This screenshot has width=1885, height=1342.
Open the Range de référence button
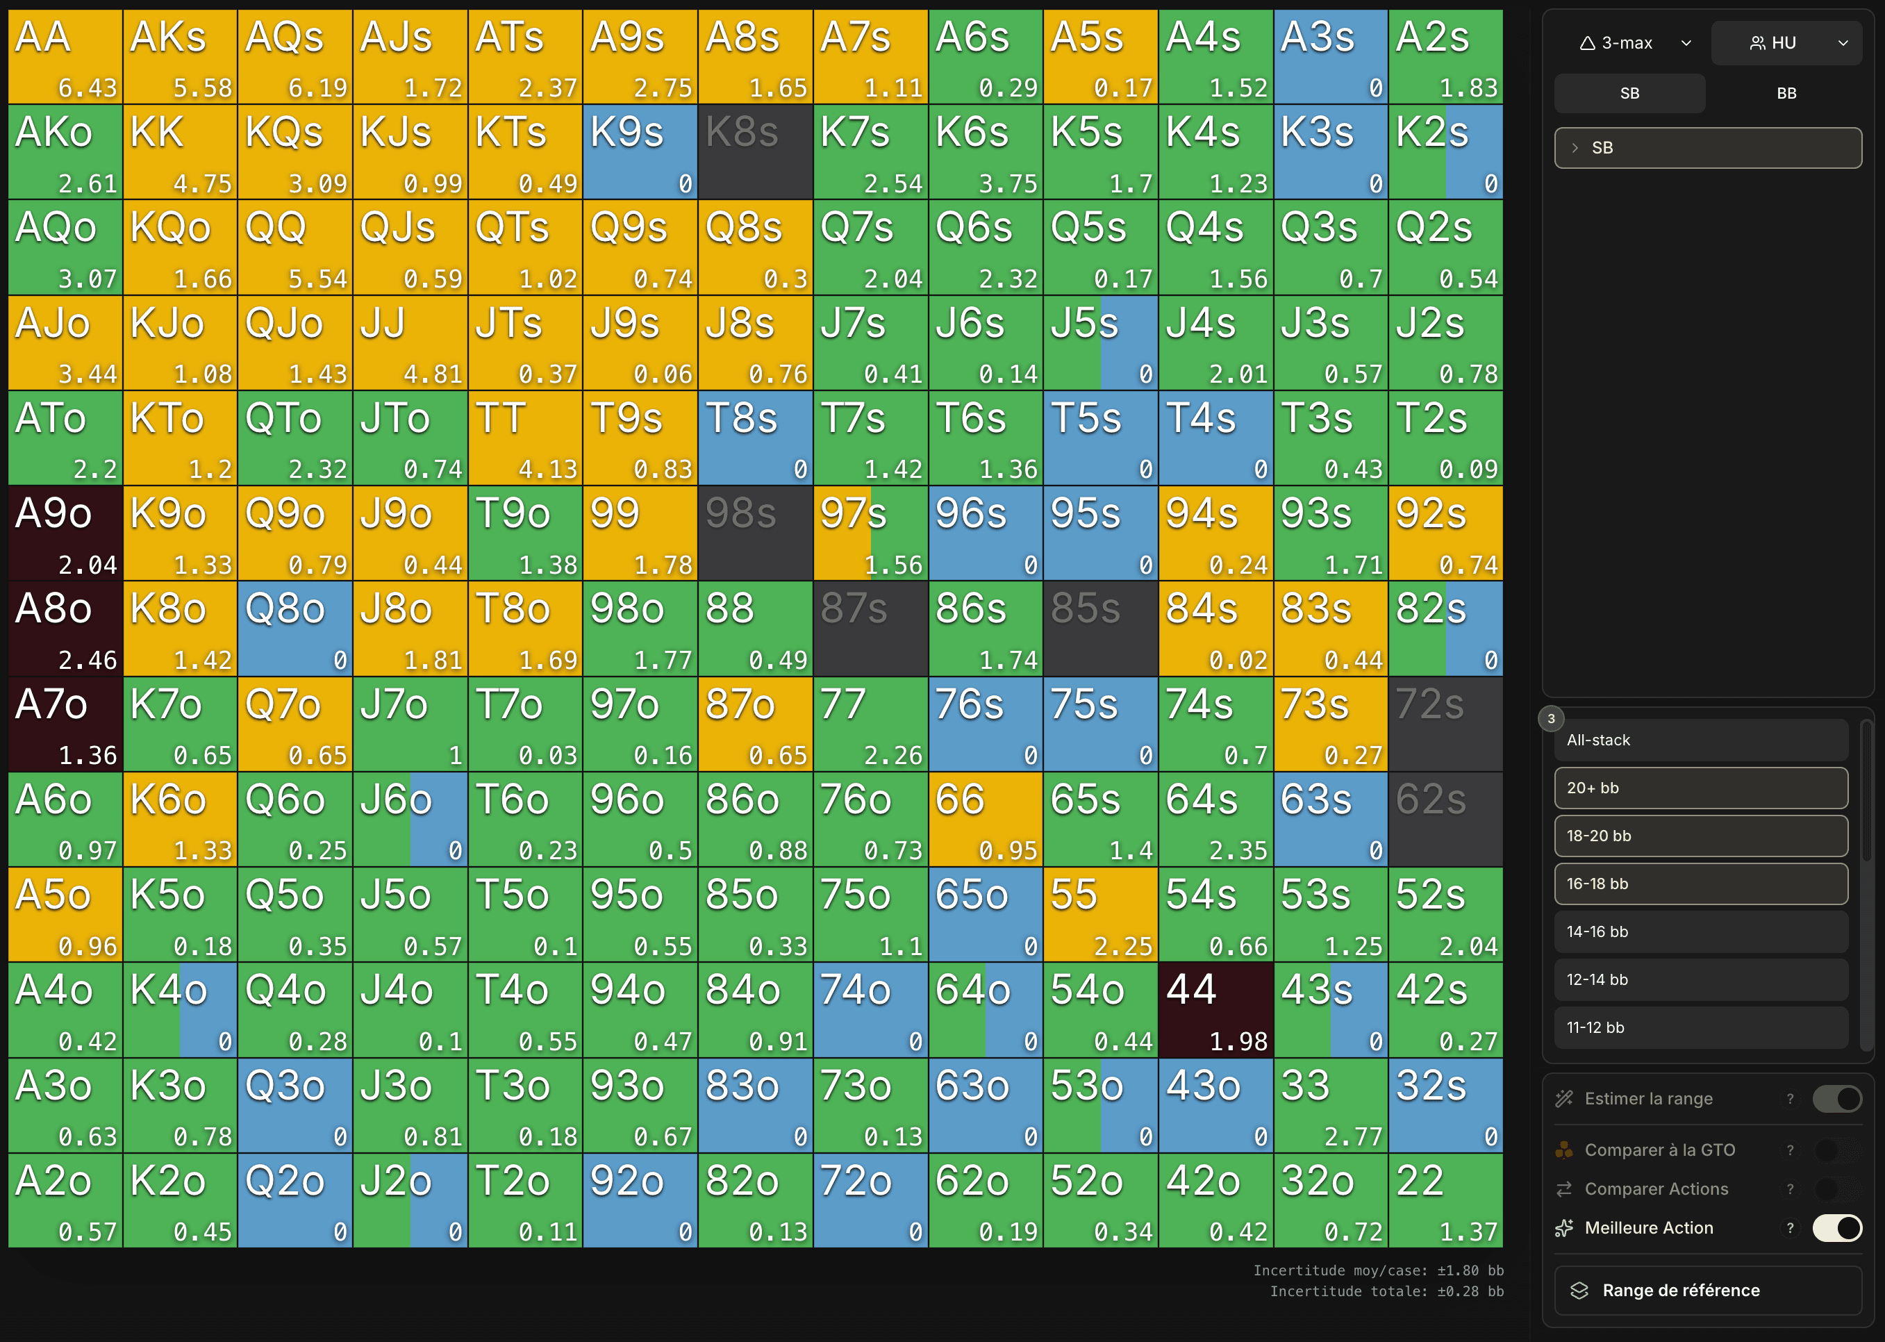(1708, 1291)
